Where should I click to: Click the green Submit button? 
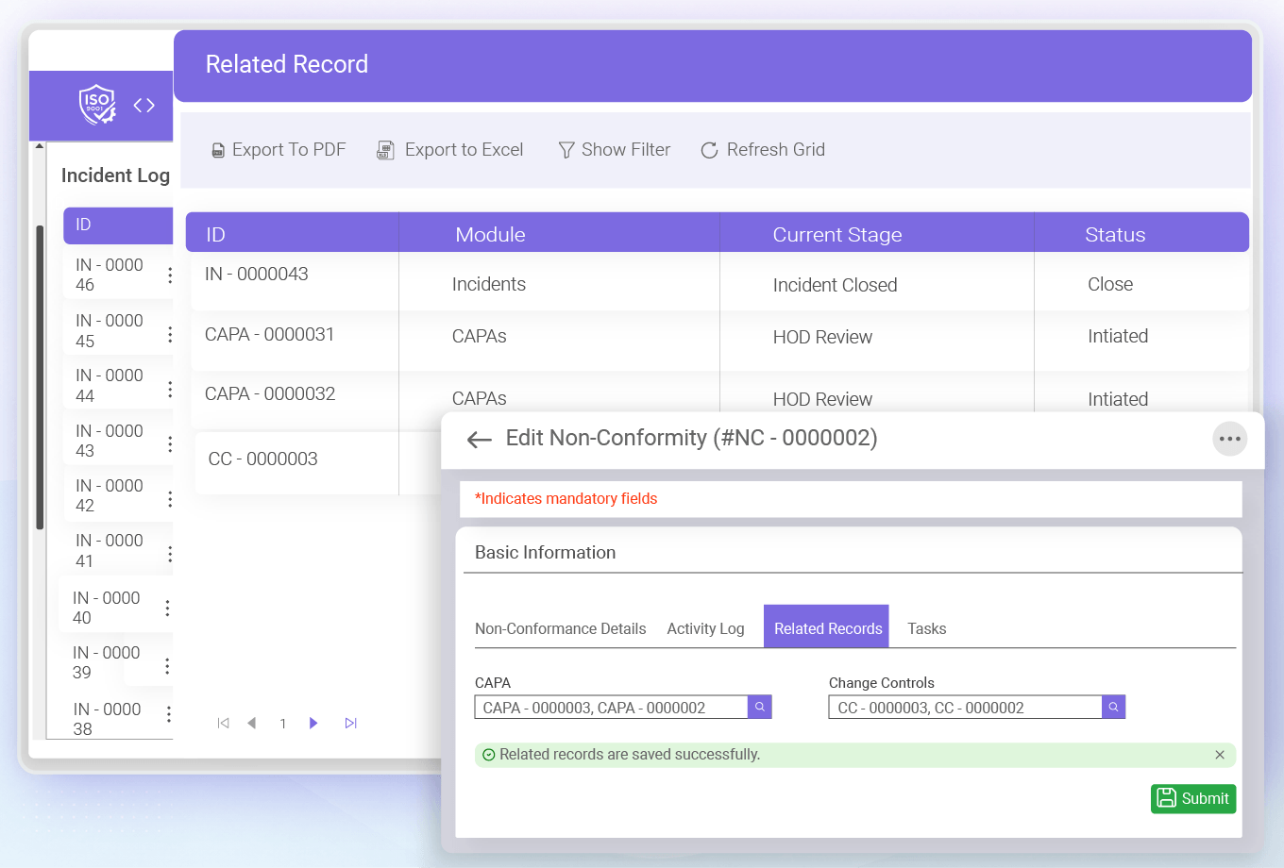point(1193,798)
